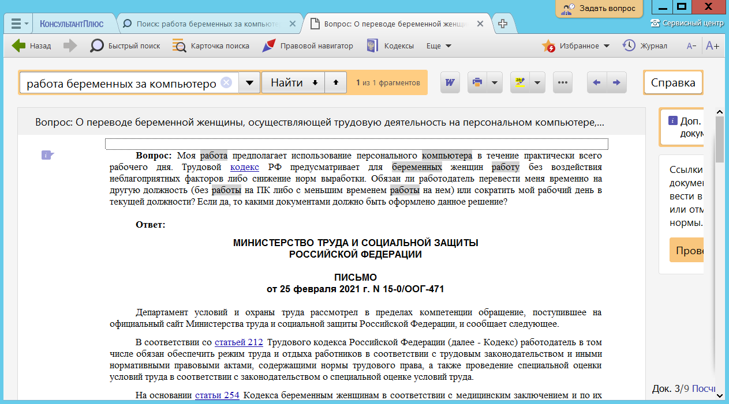Expand the search history dropdown arrow
Image resolution: width=729 pixels, height=404 pixels.
(249, 83)
